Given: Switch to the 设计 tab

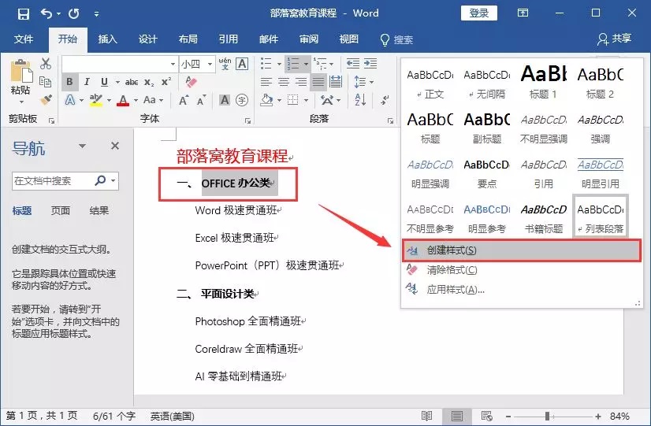Looking at the screenshot, I should point(148,39).
